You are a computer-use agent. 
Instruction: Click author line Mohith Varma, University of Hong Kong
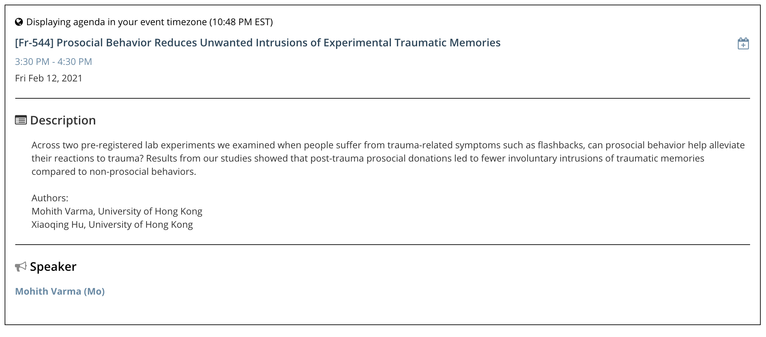click(x=117, y=211)
